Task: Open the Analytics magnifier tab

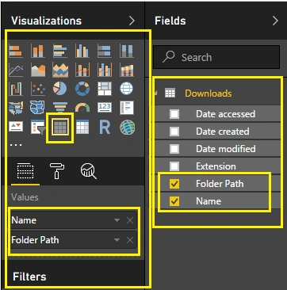Action: coord(89,171)
